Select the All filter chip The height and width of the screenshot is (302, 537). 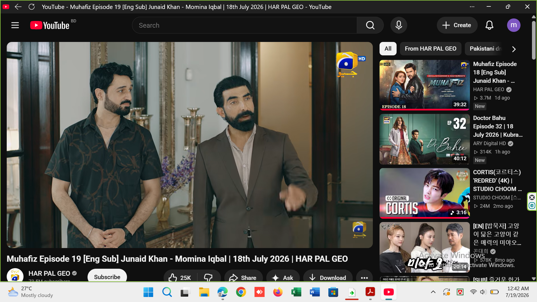point(388,49)
